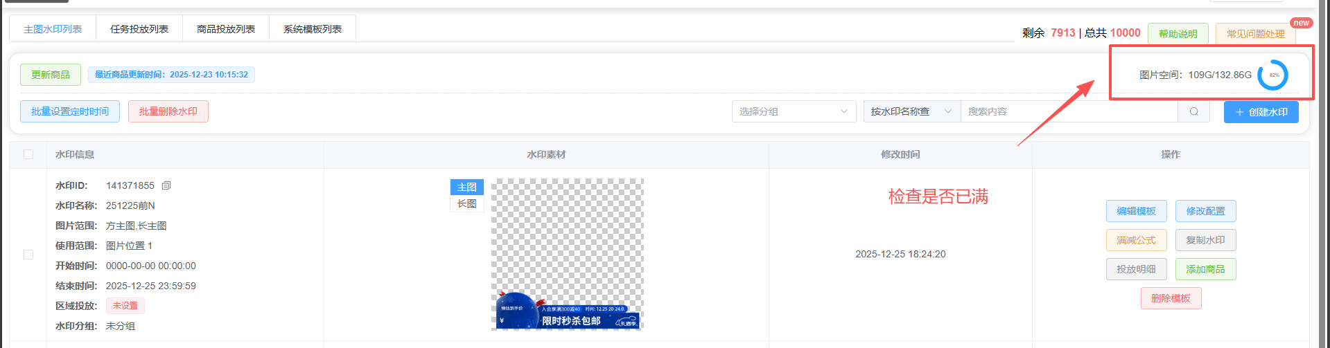Open the 商品投放列表 tab
This screenshot has width=1330, height=348.
[226, 29]
